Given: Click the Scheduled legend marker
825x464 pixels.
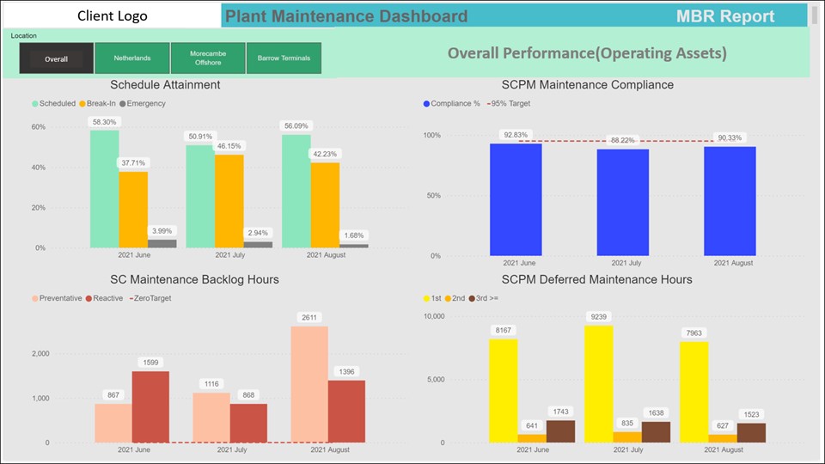Looking at the screenshot, I should coord(34,104).
